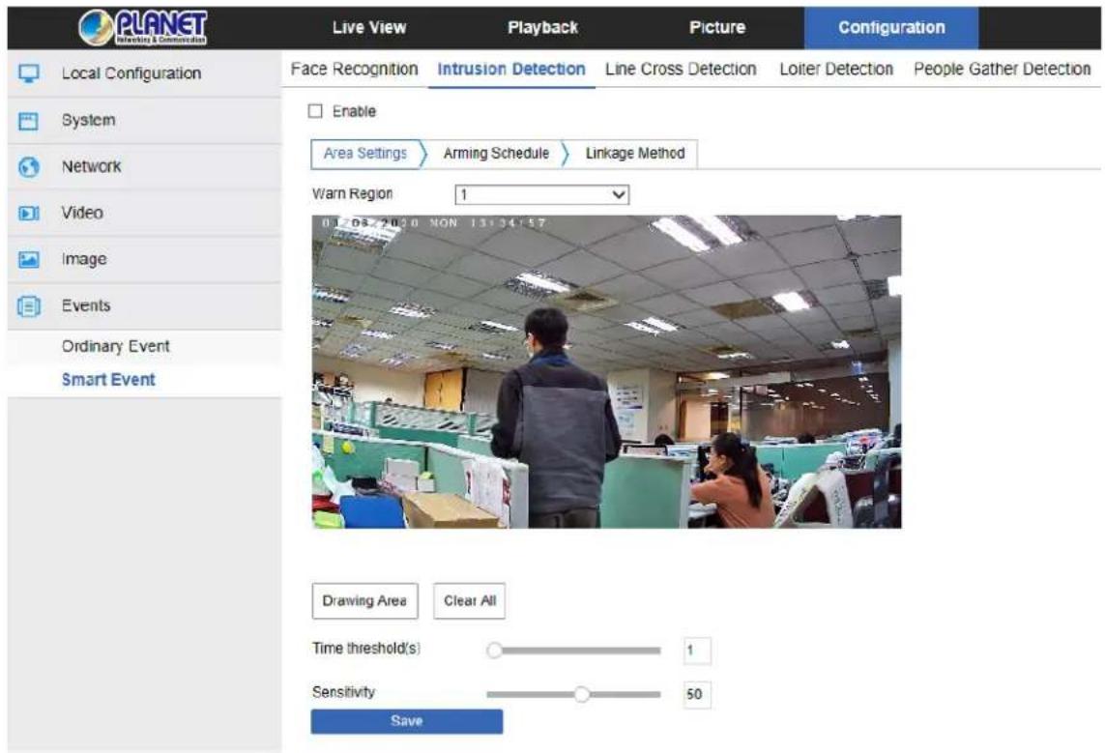The height and width of the screenshot is (753, 1105).
Task: Open the Face Recognition tab
Action: coord(355,69)
